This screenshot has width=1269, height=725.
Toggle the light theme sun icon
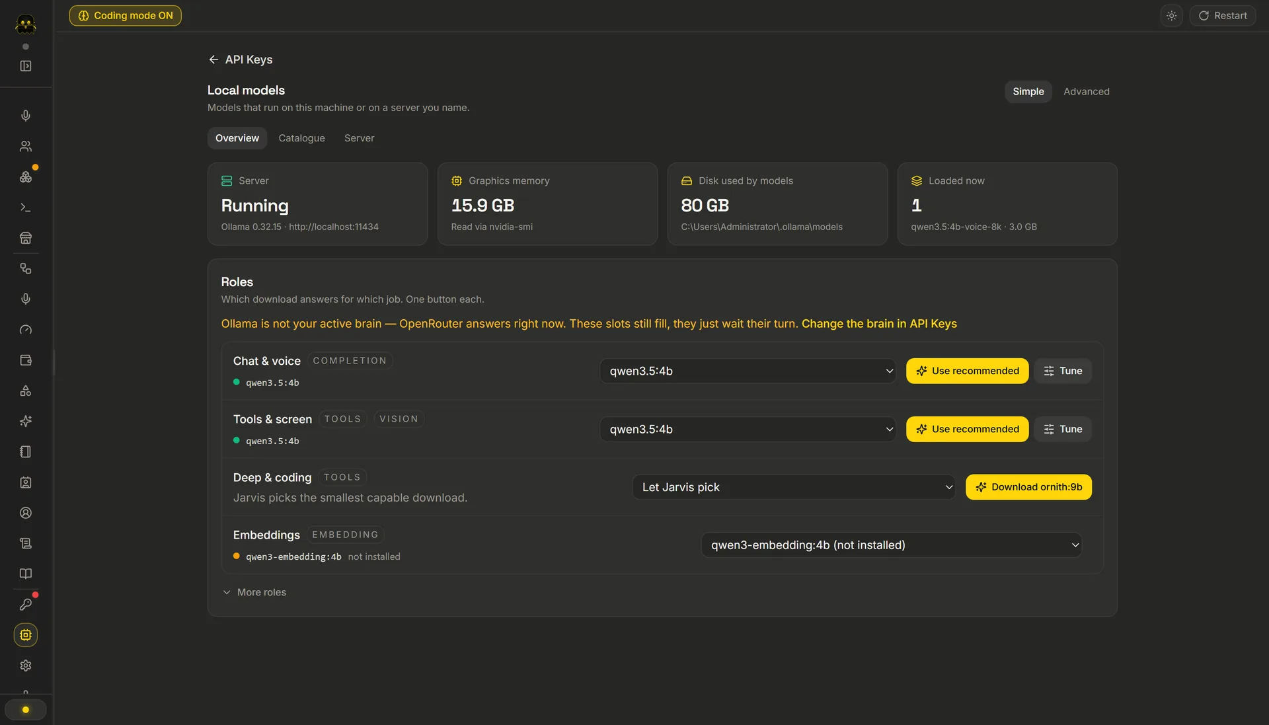tap(1171, 16)
